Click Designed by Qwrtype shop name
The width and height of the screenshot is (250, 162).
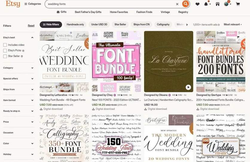pyautogui.click(x=209, y=95)
